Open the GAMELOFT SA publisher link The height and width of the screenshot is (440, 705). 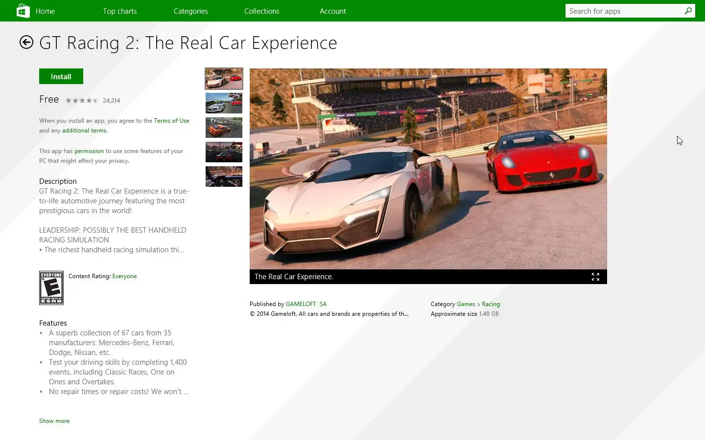click(306, 304)
